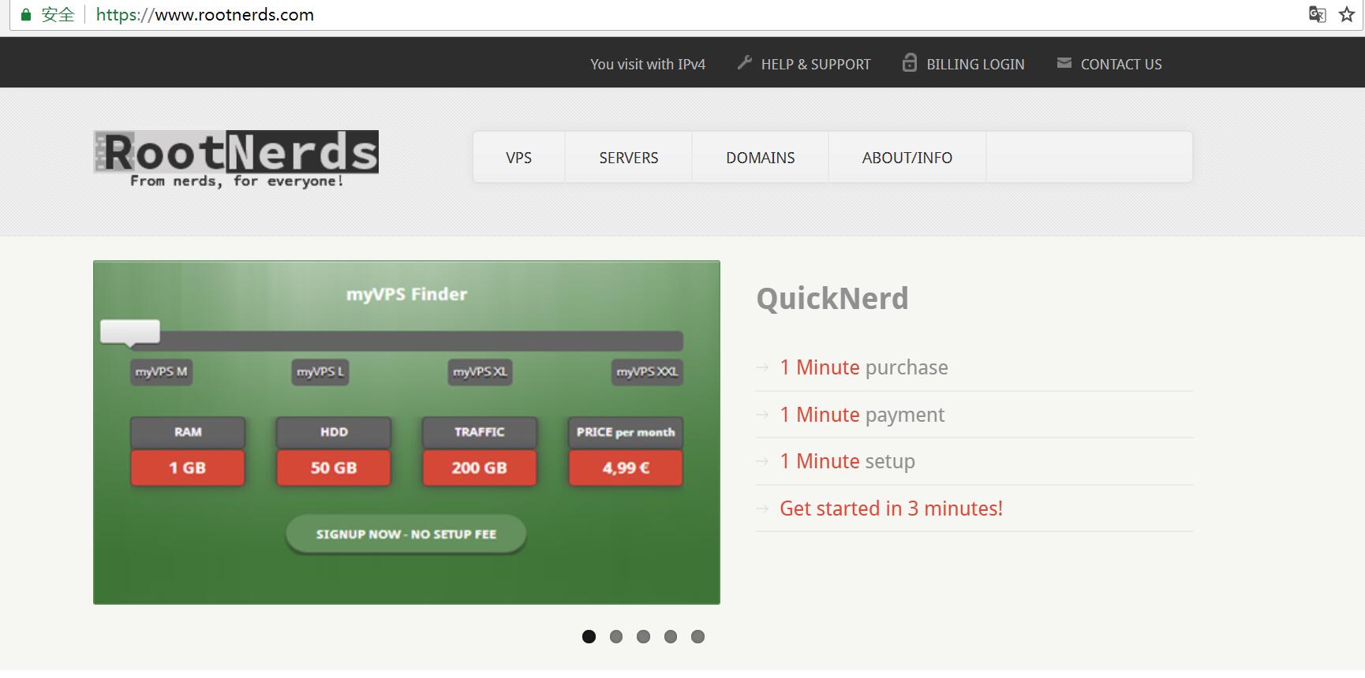1365x678 pixels.
Task: Bookmark the page with the star icon
Action: point(1347,14)
